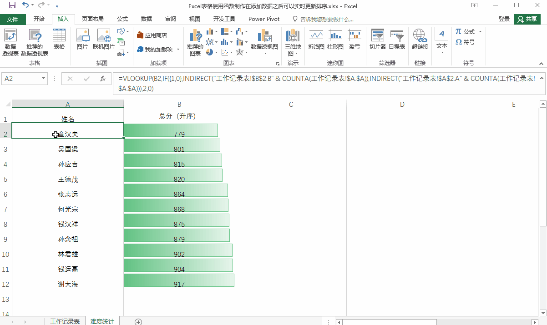
Task: Open the Power Pivot tab
Action: pos(264,19)
